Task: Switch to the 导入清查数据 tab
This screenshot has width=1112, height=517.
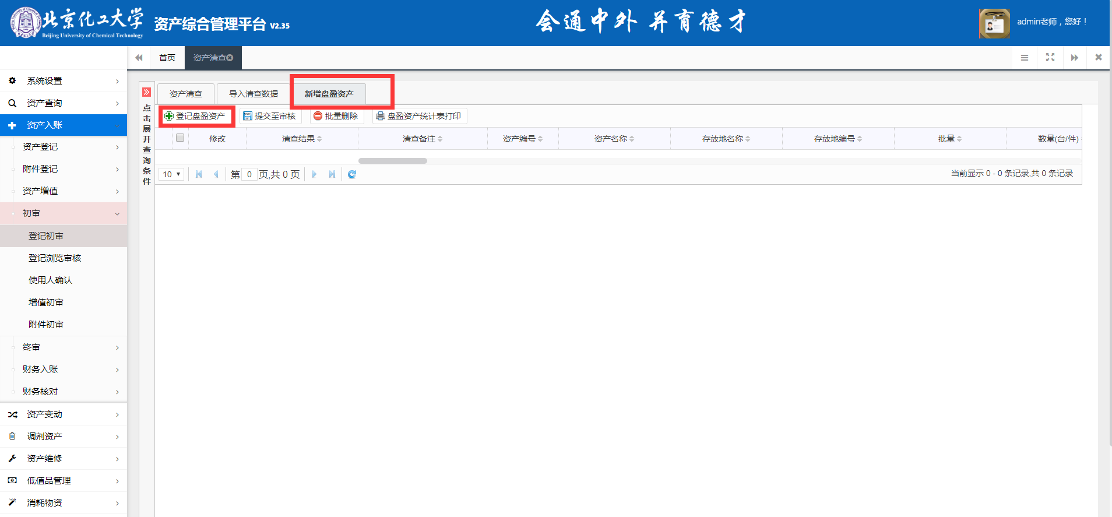Action: click(254, 94)
